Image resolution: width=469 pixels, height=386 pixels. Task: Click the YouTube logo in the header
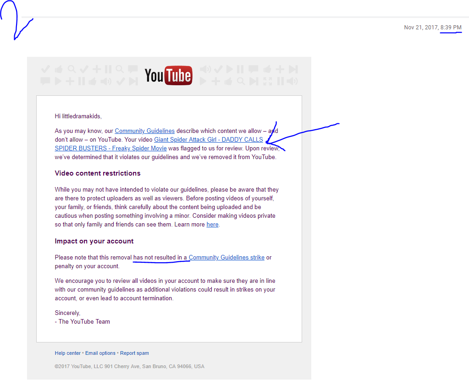coord(168,75)
